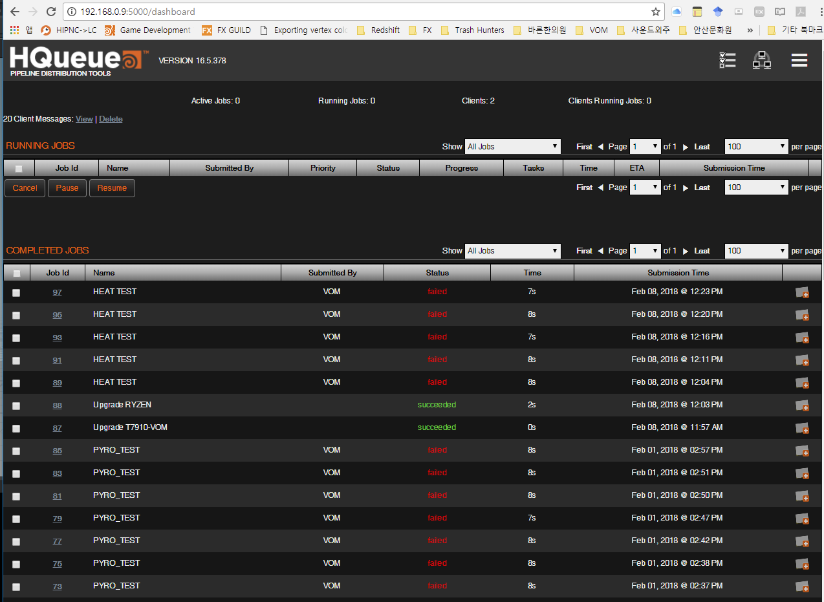
Task: Click the Pause button
Action: (x=67, y=188)
